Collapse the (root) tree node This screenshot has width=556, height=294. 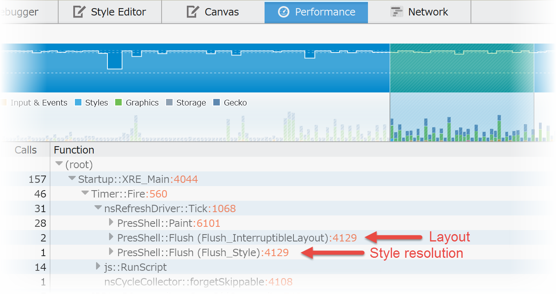(x=59, y=164)
